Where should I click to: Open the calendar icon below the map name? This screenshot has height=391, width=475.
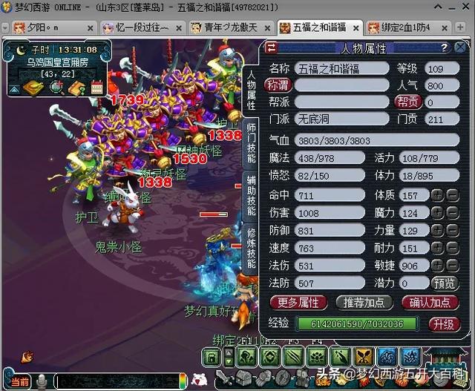(x=96, y=88)
